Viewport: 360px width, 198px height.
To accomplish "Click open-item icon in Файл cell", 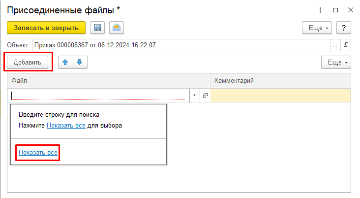I will coord(205,96).
